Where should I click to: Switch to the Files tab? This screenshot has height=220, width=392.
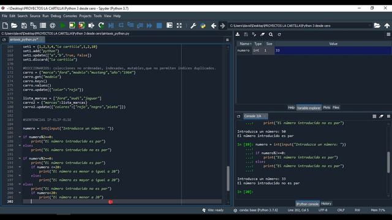click(x=336, y=108)
